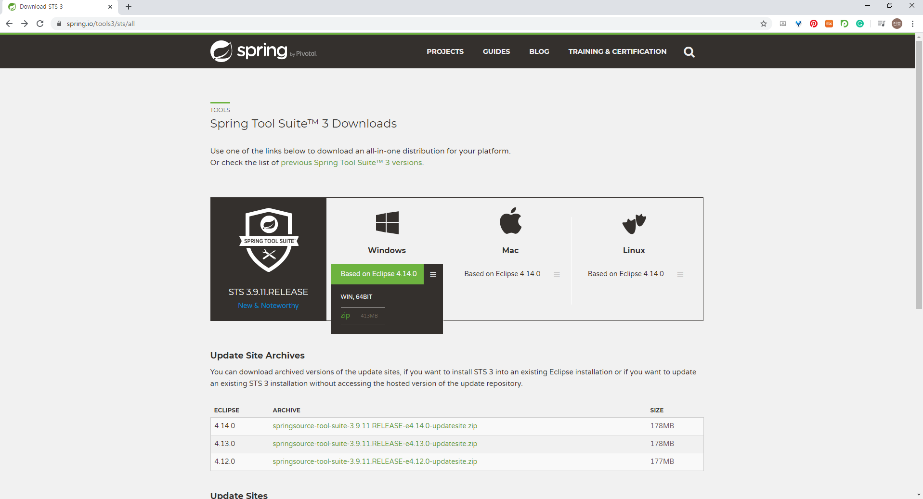Download the e4.14.0 updatesite zip

pyautogui.click(x=375, y=426)
